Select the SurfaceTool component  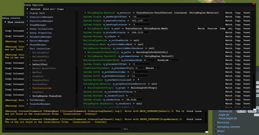[40, 84]
